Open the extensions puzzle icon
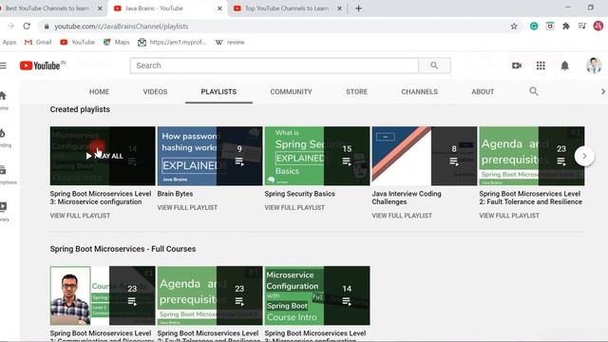Viewport: 608px width, 342px height. point(566,26)
